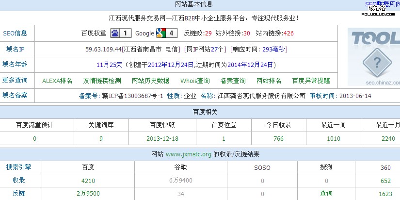Open the www.jxmstc.org website link
Screen dimensions: 400x200
[x=189, y=154]
